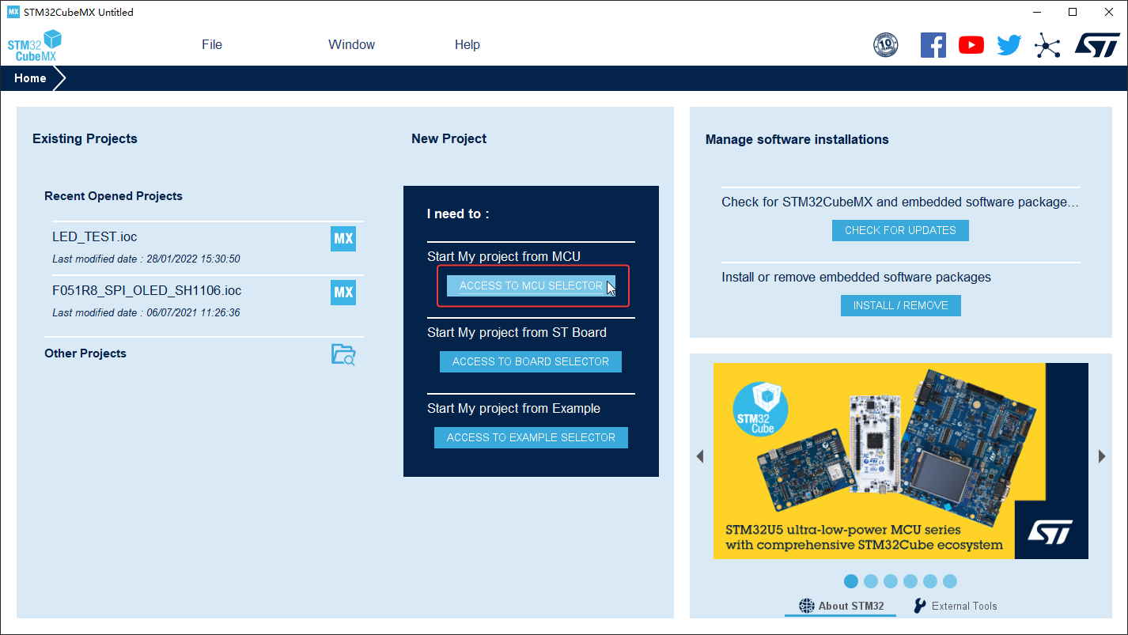Click Start My project from Example text
1128x635 pixels.
(513, 408)
